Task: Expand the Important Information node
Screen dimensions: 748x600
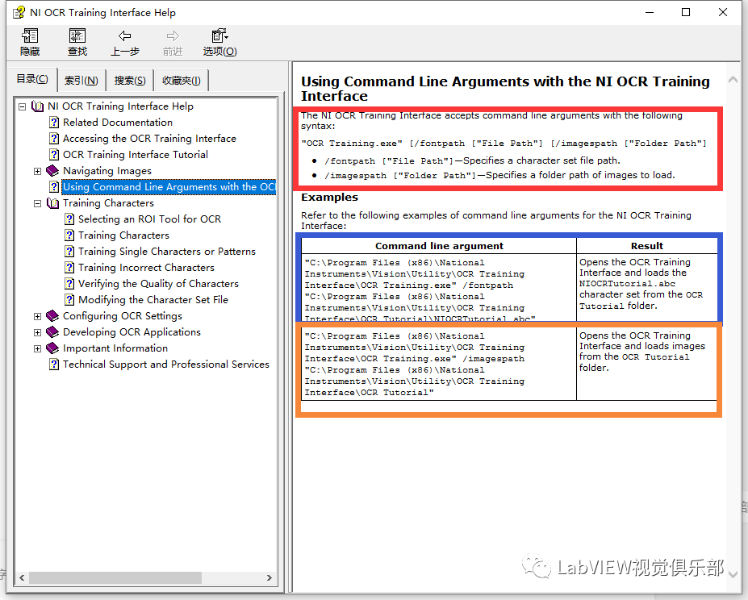Action: (37, 348)
